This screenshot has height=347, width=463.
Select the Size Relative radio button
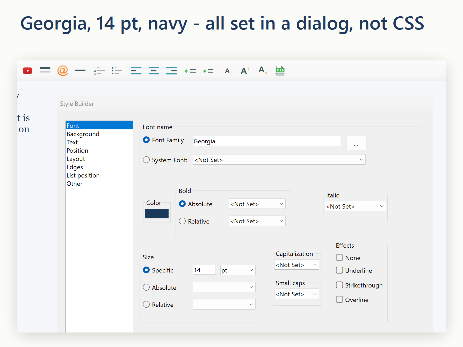click(146, 304)
